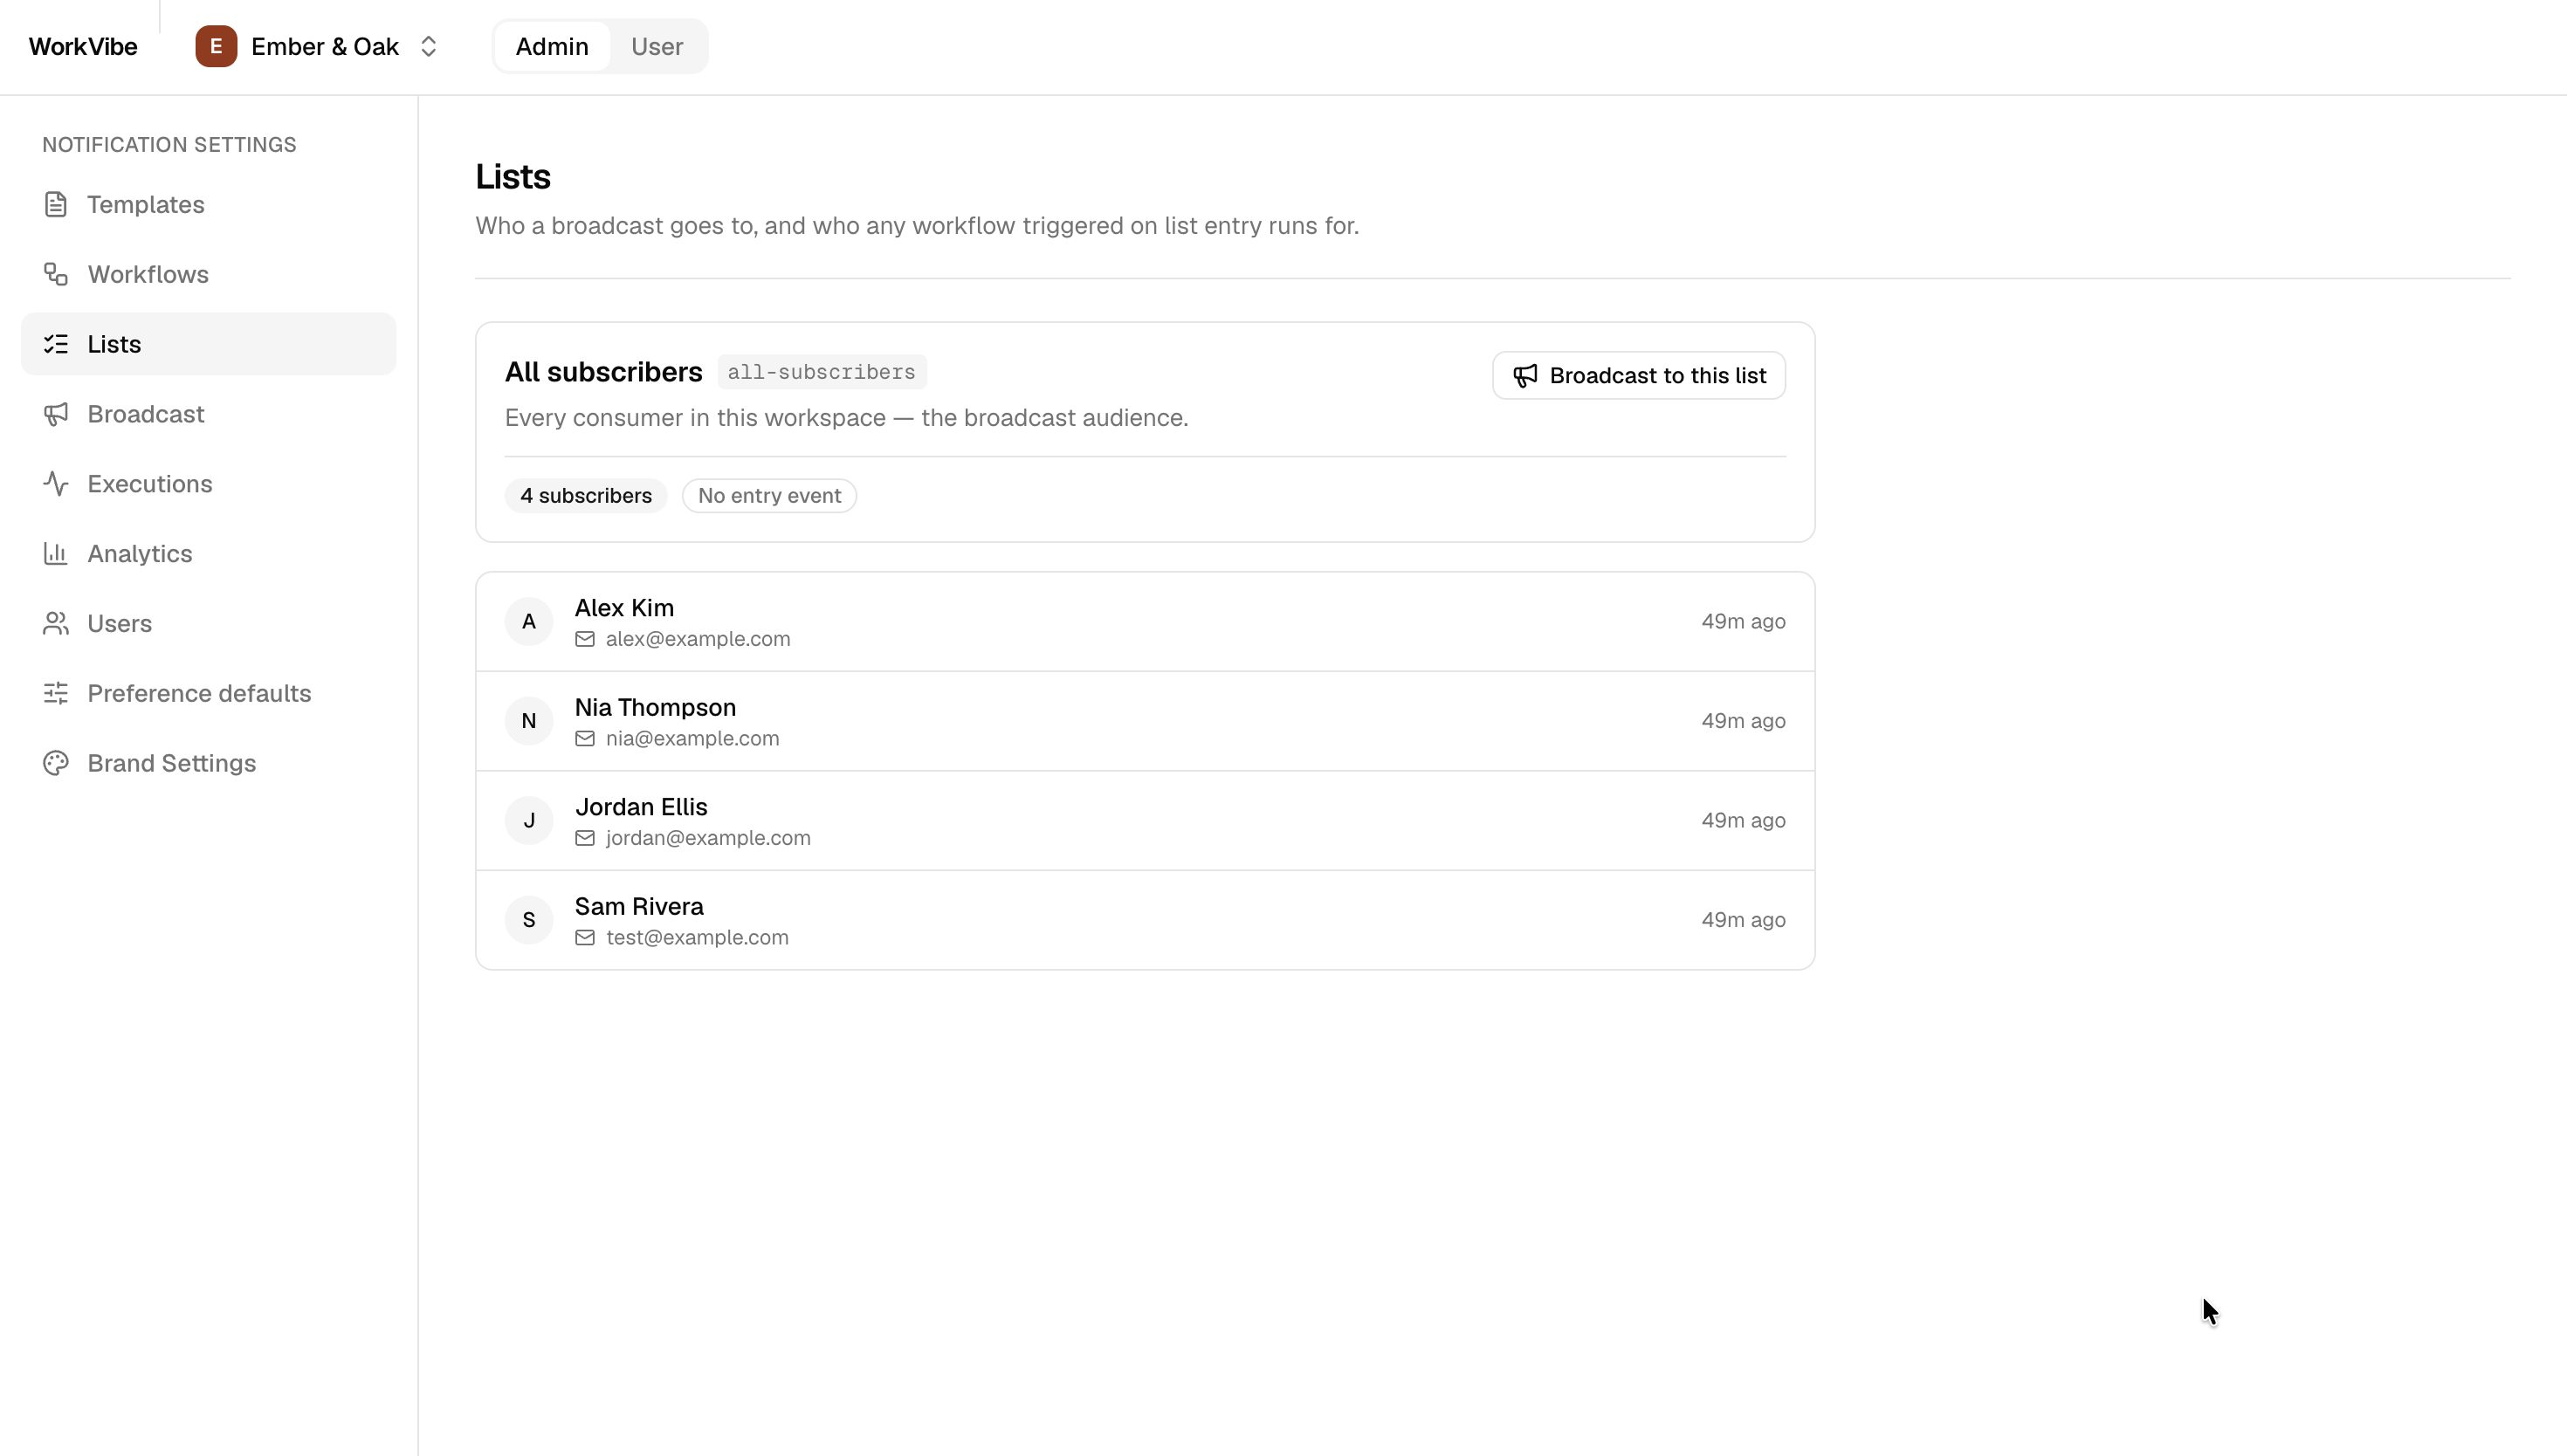This screenshot has width=2567, height=1456.
Task: Click 49m ago in Nia Thompson row
Action: coord(1743,721)
